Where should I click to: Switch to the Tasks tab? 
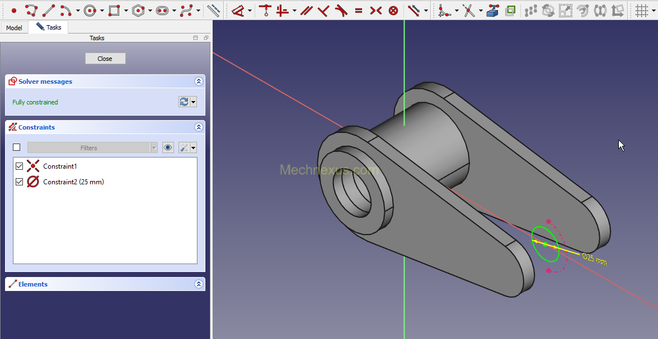[x=49, y=27]
